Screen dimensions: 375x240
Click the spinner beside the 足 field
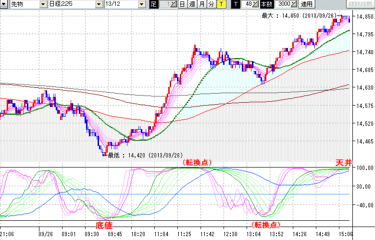pyautogui.click(x=175, y=4)
